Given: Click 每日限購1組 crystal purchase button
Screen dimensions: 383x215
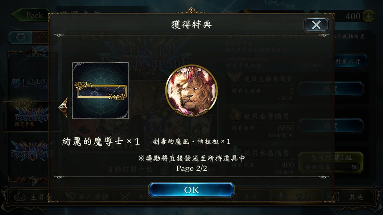Looking at the screenshot, I should [x=331, y=162].
